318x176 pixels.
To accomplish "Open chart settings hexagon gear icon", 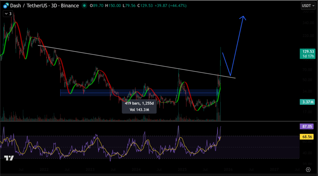I will [x=308, y=169].
